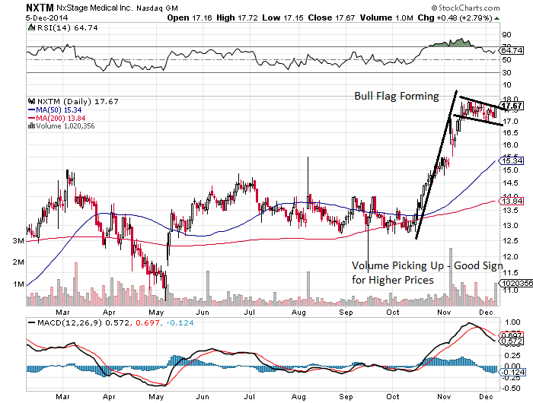Click May on the MACD panel time axis

[156, 397]
